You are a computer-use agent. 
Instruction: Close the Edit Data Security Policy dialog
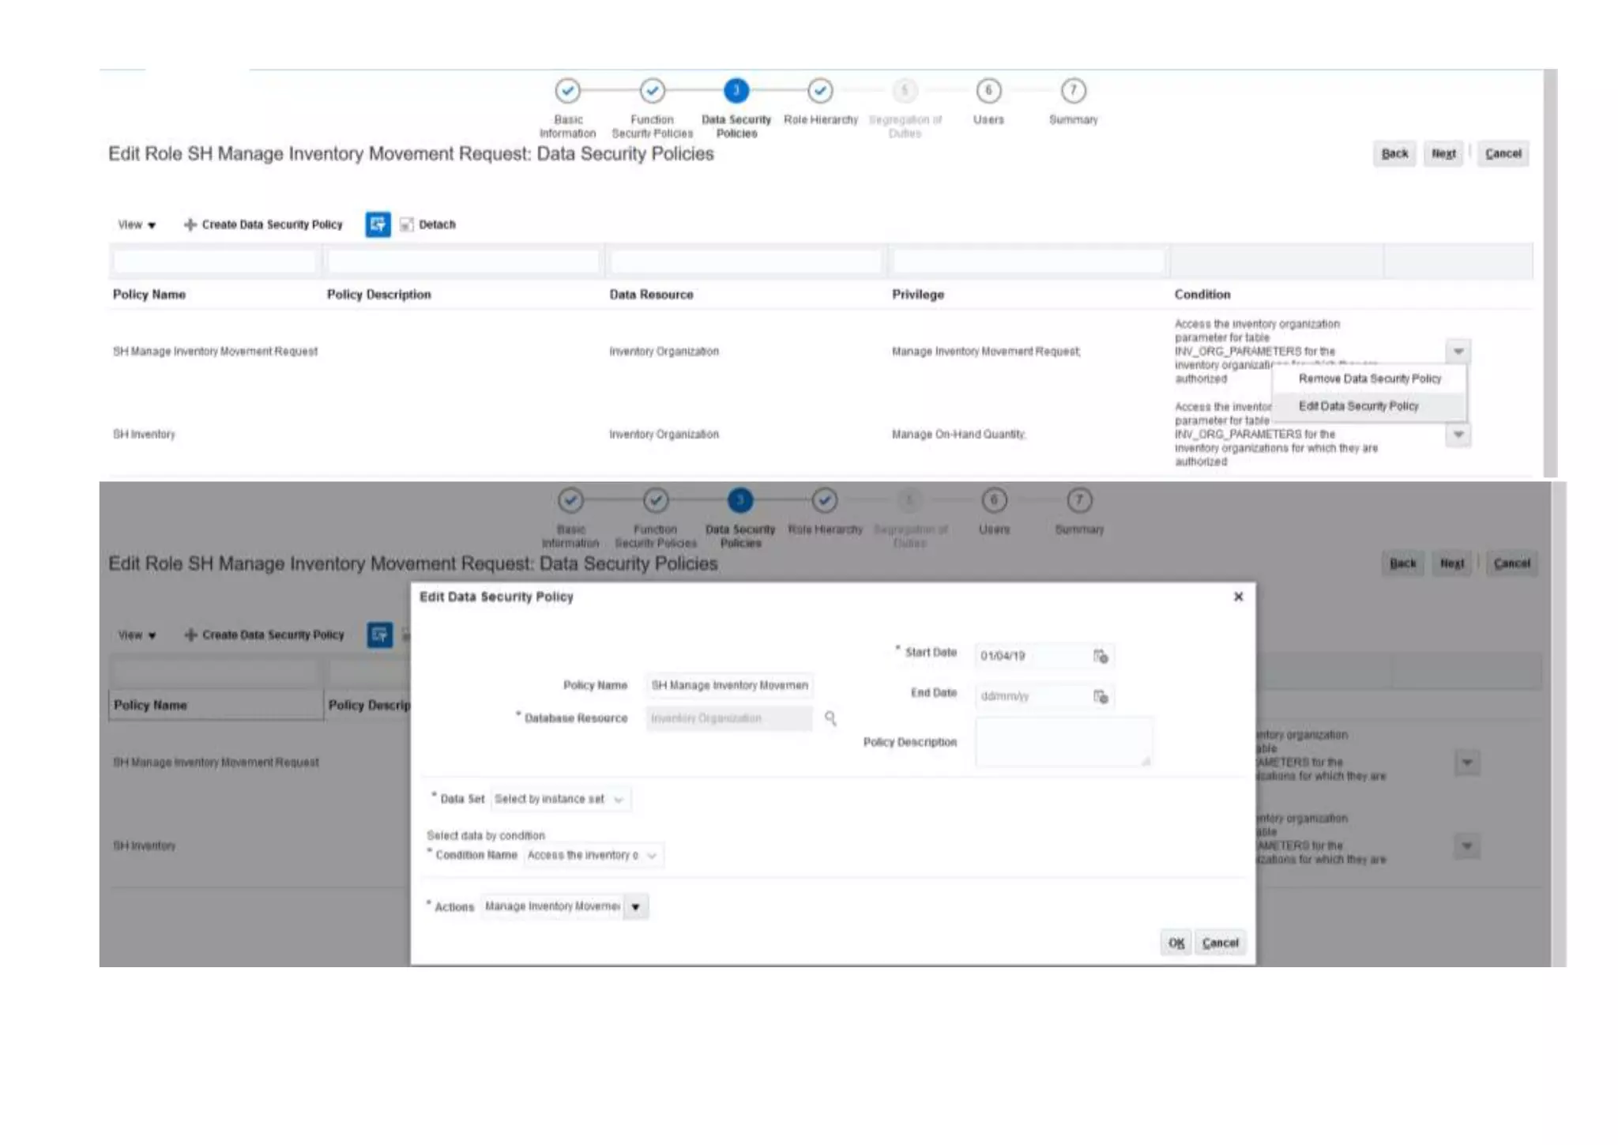[x=1238, y=597]
